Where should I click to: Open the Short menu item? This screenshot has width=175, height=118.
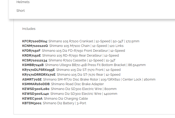(20, 11)
